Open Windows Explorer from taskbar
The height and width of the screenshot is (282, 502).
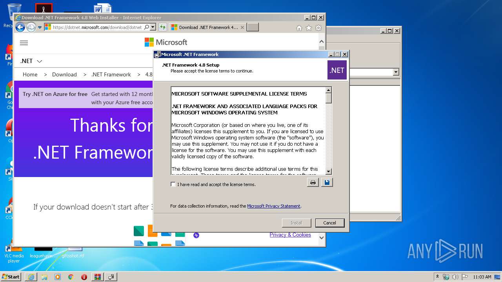click(44, 277)
